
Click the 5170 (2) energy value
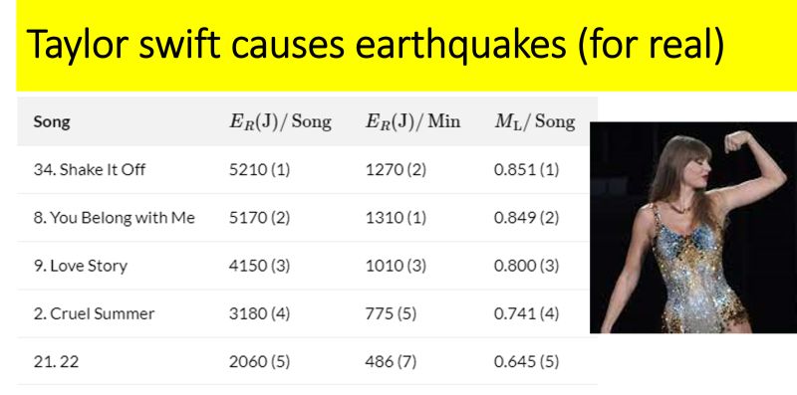pos(260,218)
